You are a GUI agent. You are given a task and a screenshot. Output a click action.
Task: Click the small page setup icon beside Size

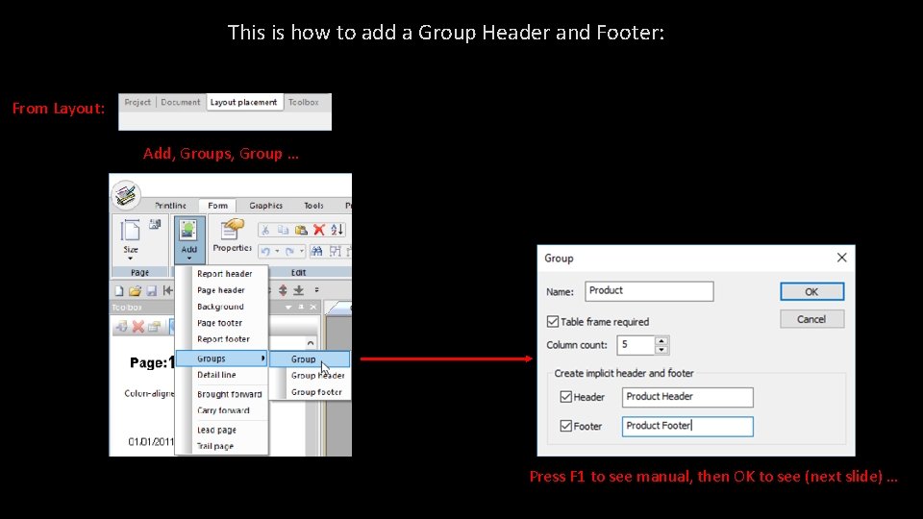click(x=155, y=224)
